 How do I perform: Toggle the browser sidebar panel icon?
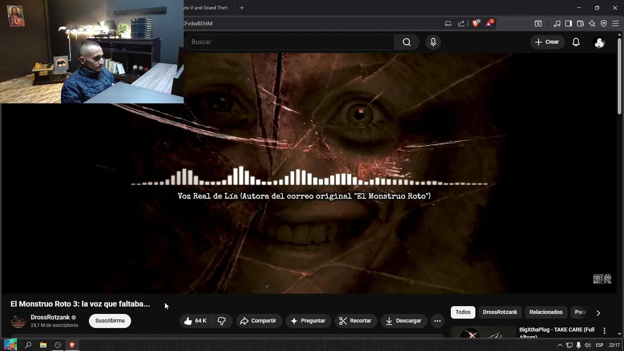pos(568,23)
